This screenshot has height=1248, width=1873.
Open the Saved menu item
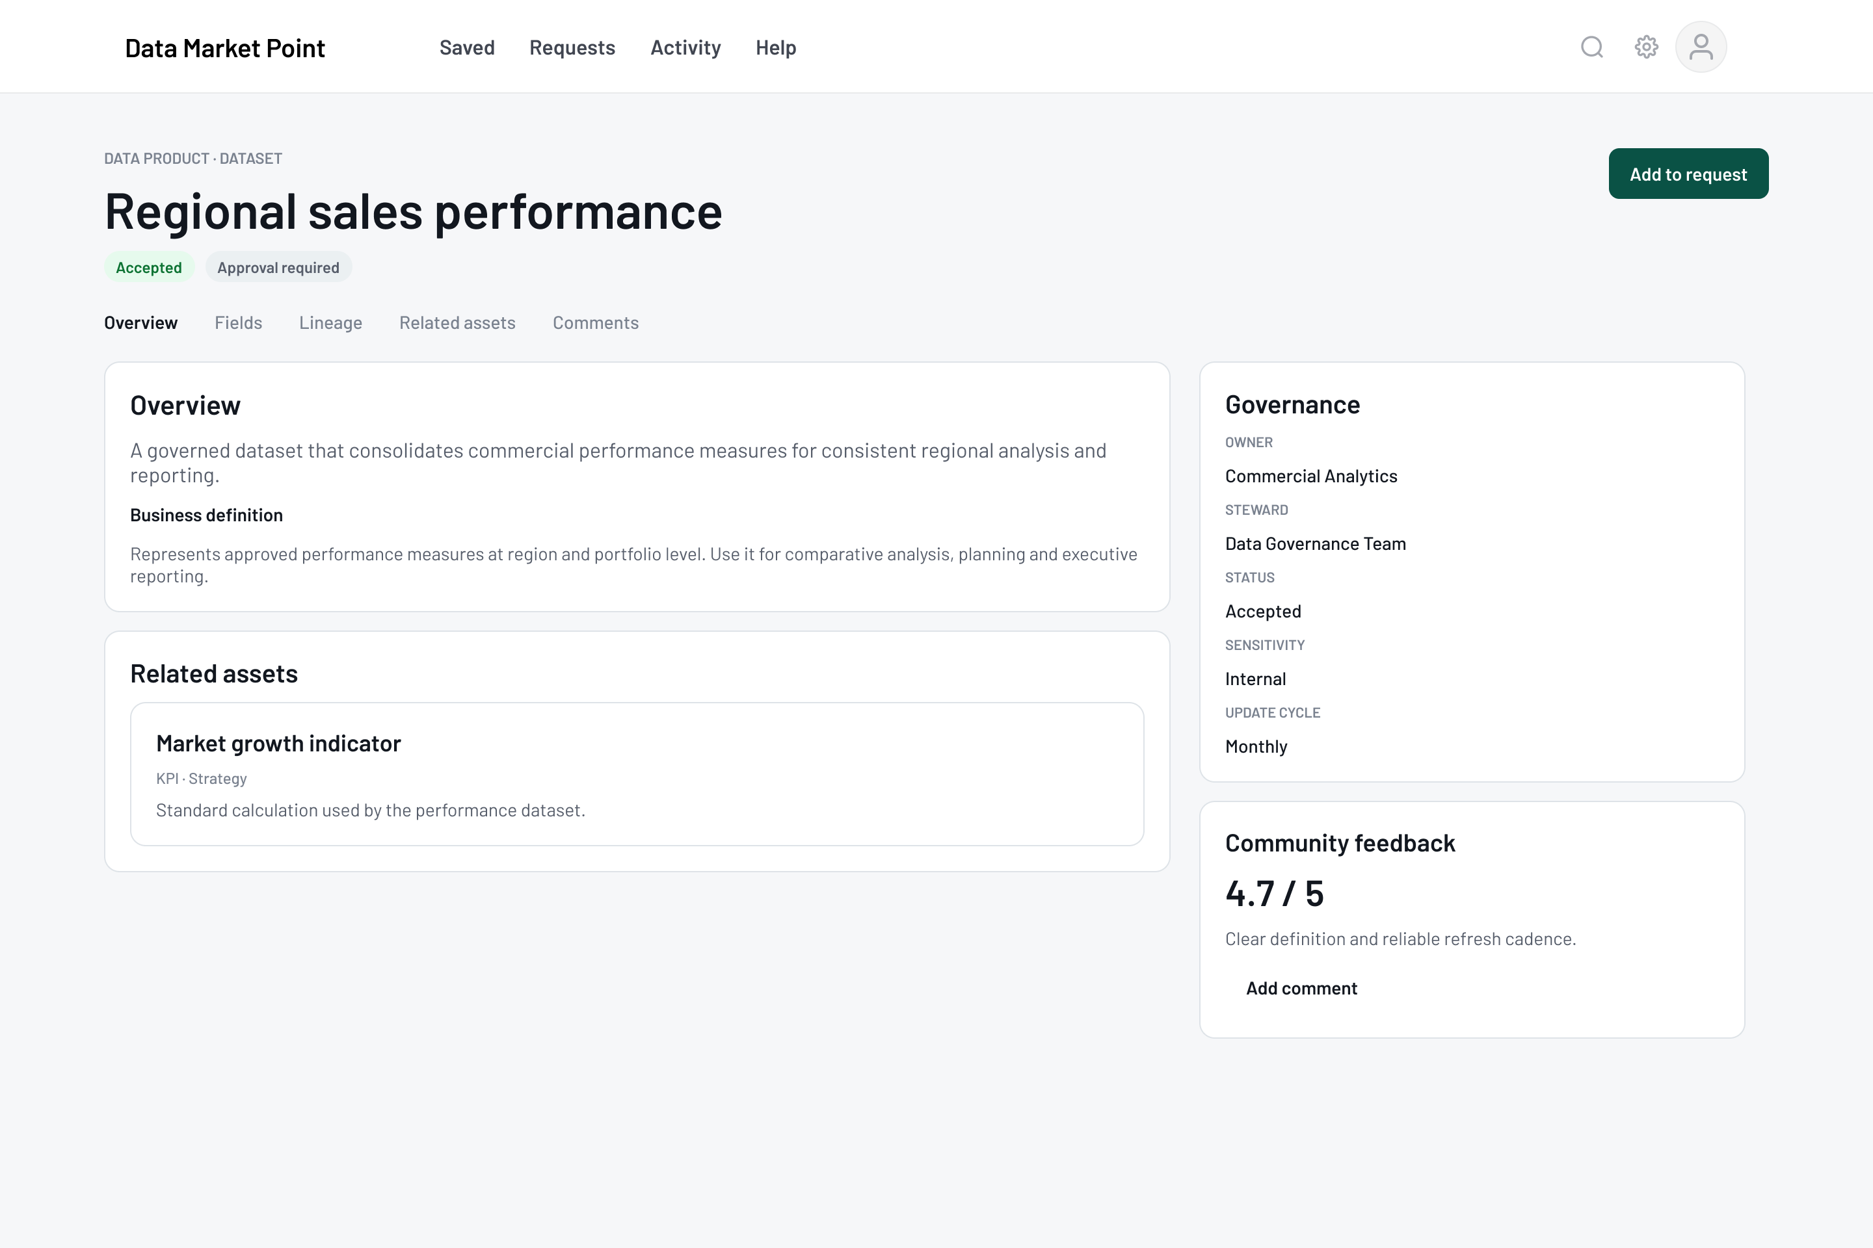tap(467, 47)
